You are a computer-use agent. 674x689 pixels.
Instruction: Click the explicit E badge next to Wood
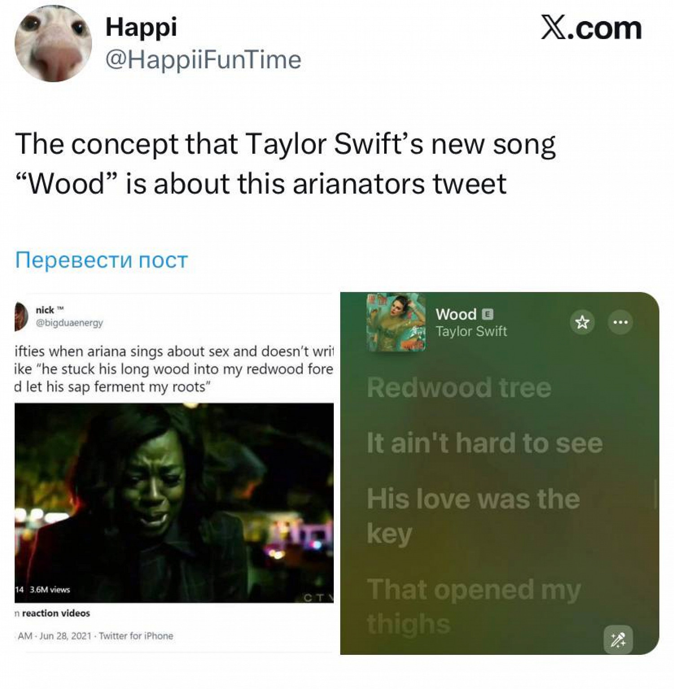coord(488,314)
